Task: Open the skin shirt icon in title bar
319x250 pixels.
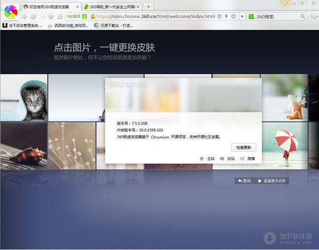Action: (x=285, y=3)
